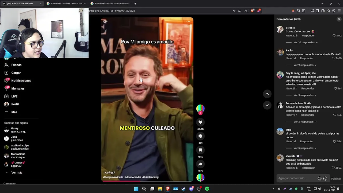Open comments with the speech bubble icon
The width and height of the screenshot is (343, 193).
[x=200, y=136]
